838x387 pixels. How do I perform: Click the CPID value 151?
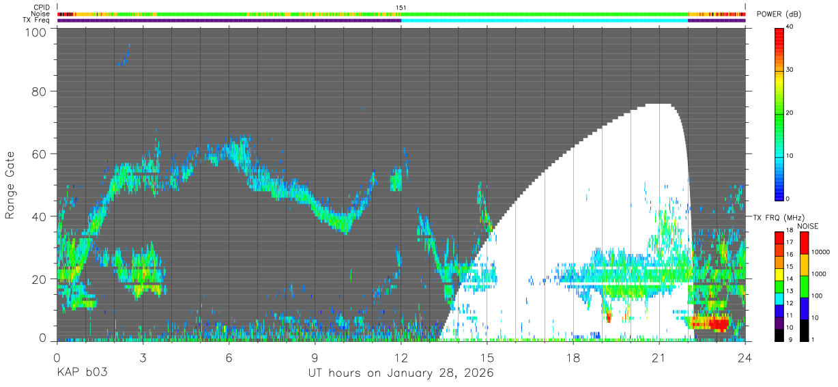[401, 8]
